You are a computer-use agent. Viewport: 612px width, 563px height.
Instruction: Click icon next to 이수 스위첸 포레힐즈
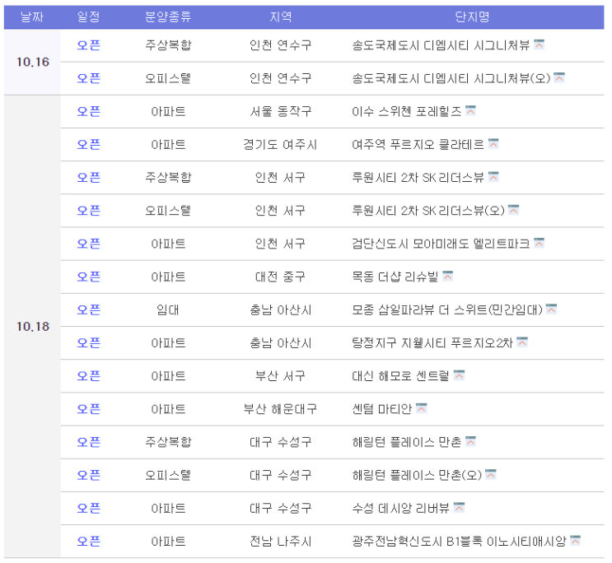[470, 110]
